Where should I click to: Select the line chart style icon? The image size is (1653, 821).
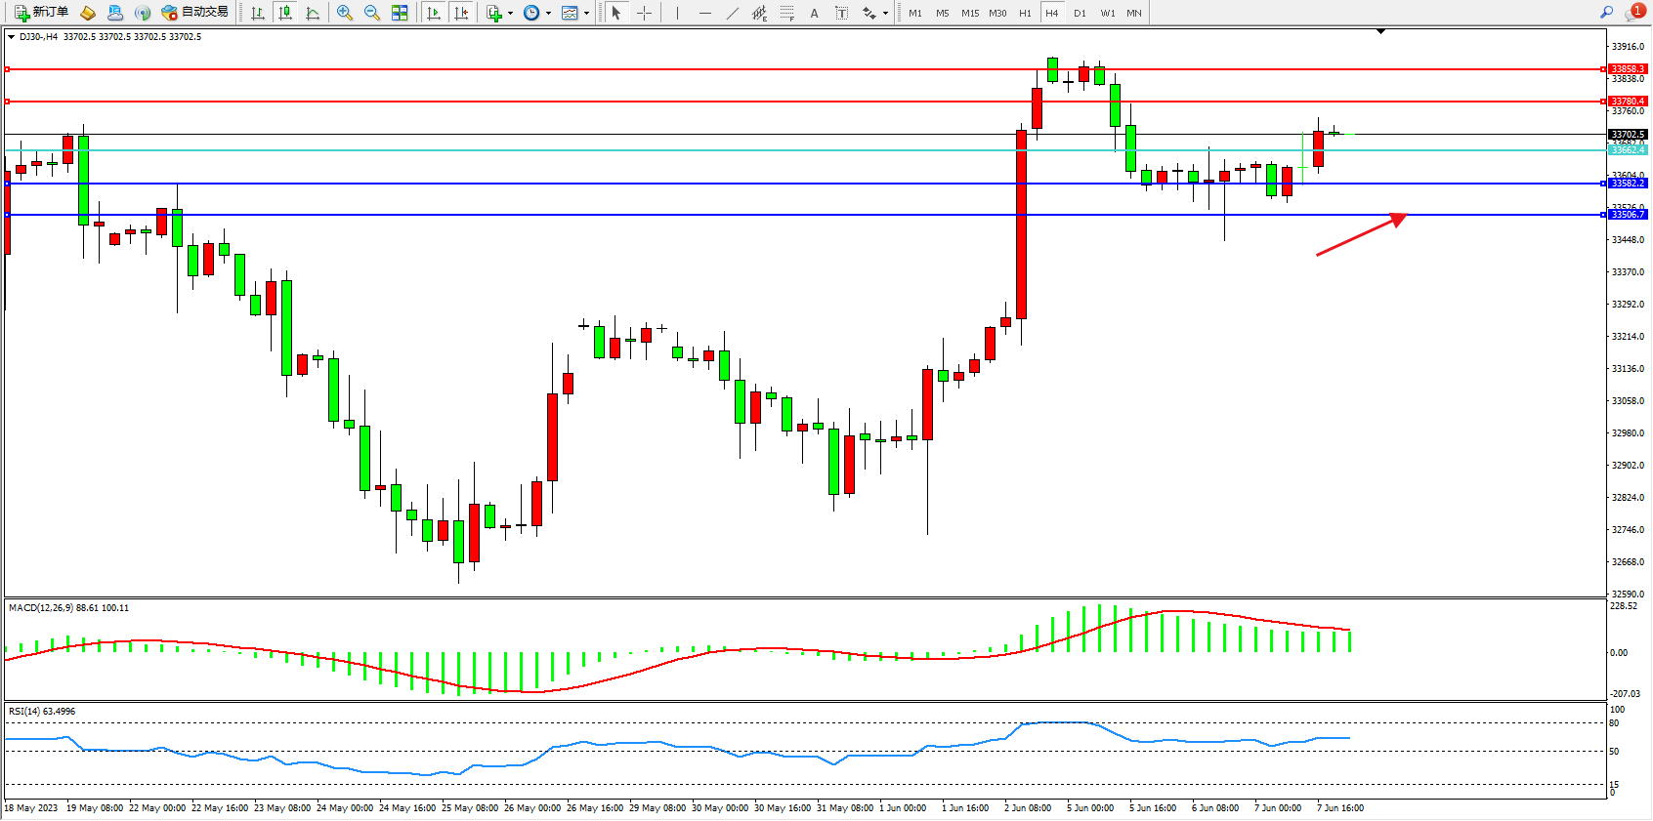[313, 13]
